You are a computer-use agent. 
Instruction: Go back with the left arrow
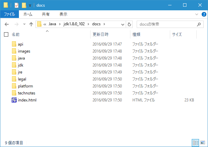pos(7,24)
